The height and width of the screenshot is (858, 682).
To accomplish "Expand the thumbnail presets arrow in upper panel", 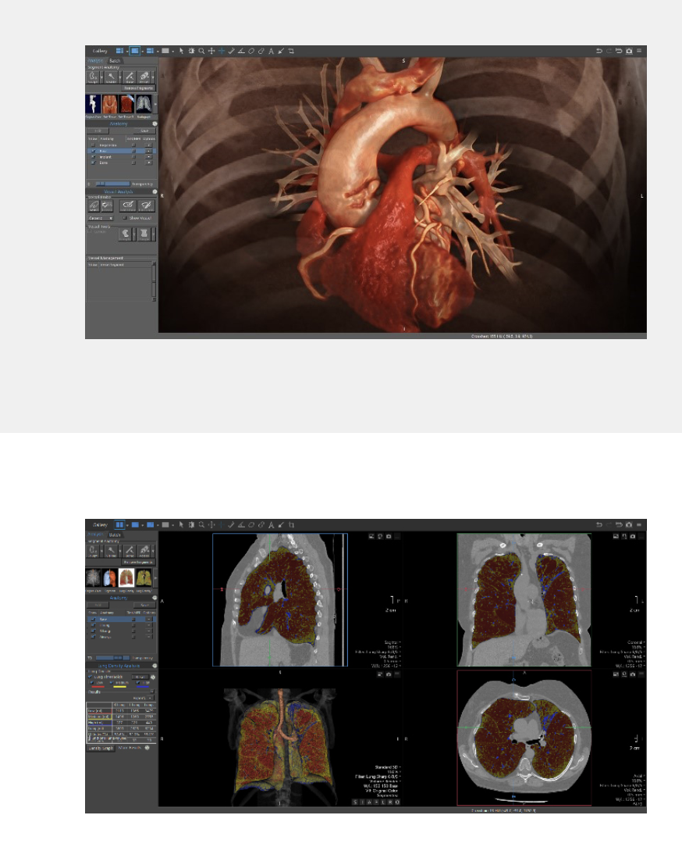I will 156,103.
